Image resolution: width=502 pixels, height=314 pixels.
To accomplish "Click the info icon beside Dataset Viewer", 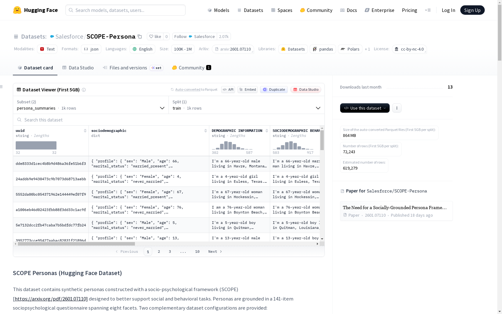I will 84,90.
